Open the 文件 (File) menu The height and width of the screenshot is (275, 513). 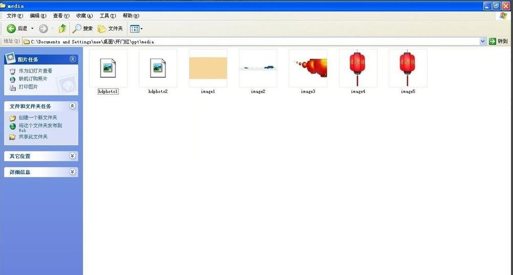coord(14,16)
